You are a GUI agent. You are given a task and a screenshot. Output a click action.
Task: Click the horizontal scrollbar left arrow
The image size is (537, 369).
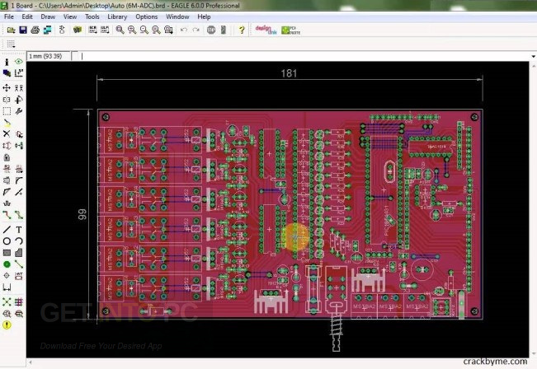coord(31,362)
